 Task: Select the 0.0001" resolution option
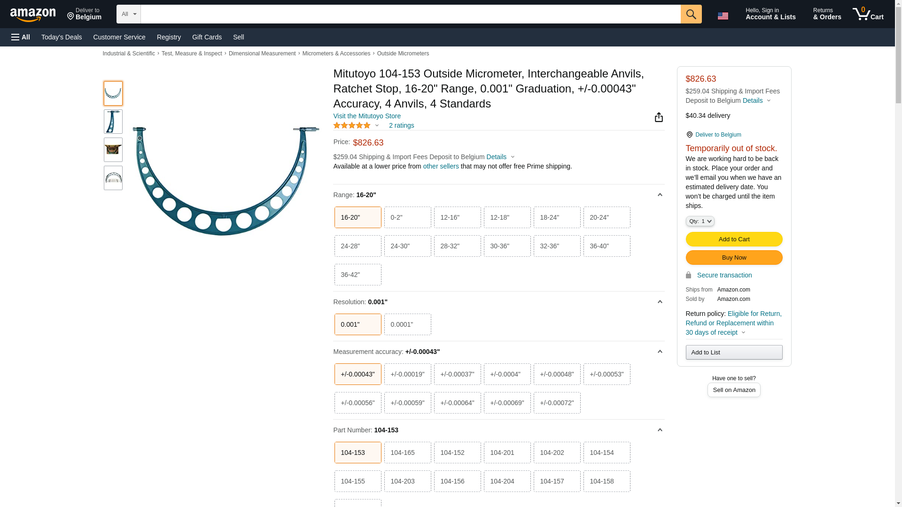tap(407, 324)
